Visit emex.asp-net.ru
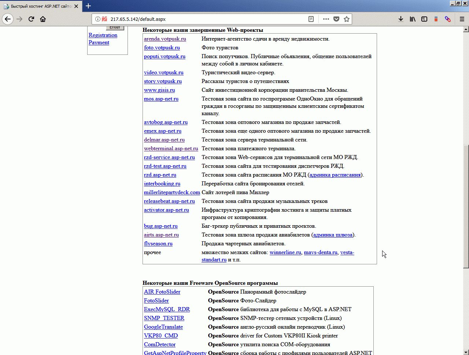This screenshot has width=469, height=355. point(163,131)
